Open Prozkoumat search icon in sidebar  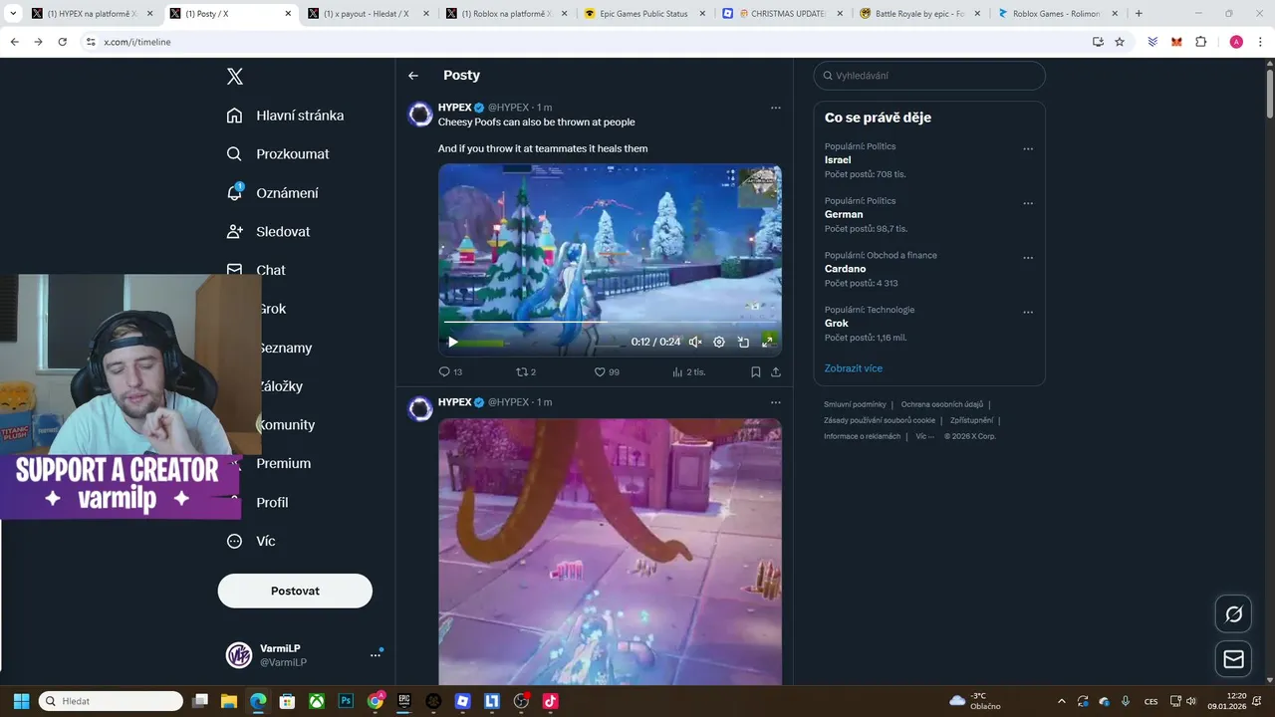click(234, 154)
